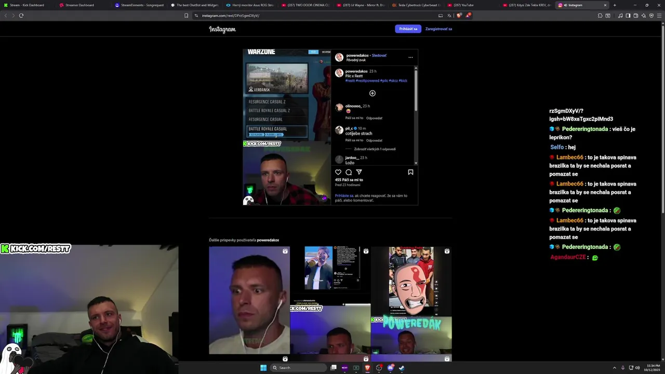Open Brave browser taskbar icon

click(x=367, y=368)
